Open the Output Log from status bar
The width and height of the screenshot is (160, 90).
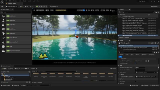pyautogui.click(x=15, y=85)
